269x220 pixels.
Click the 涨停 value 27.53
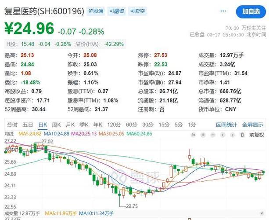tap(161, 55)
